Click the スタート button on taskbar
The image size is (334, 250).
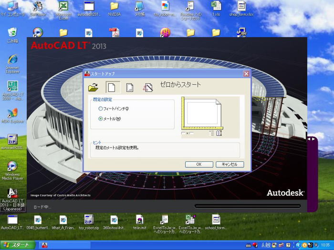coord(18,245)
